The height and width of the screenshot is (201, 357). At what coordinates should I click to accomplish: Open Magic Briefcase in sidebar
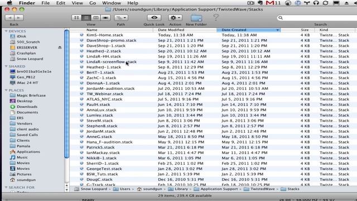coord(31,95)
